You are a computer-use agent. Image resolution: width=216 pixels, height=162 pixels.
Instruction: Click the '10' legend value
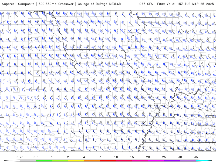point(116,157)
